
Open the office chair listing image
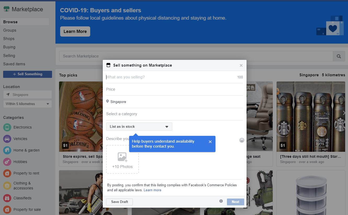tap(259, 117)
